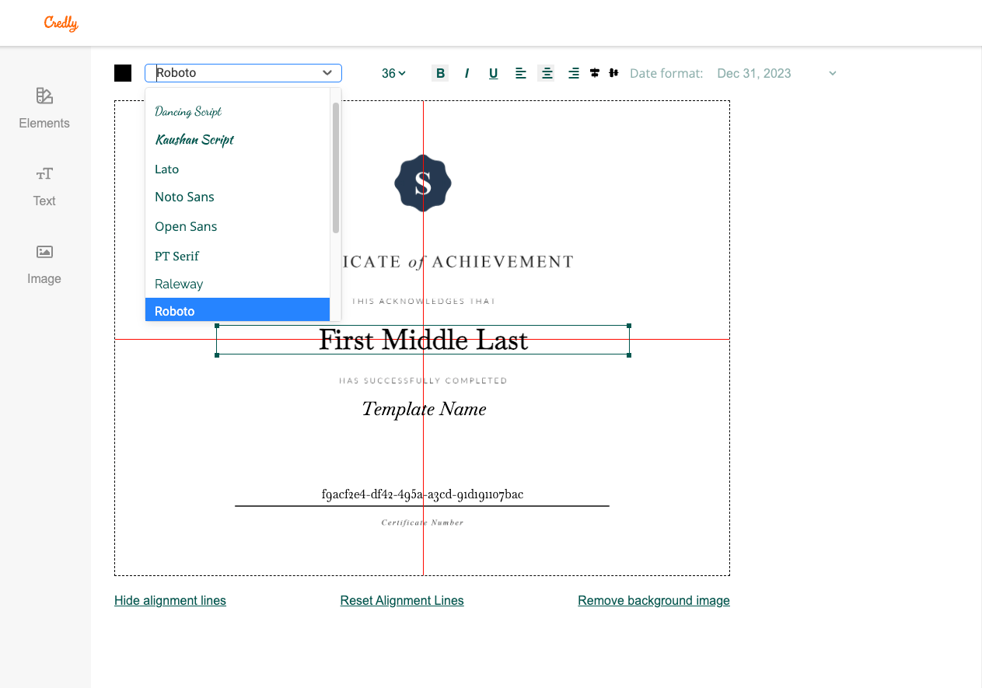The width and height of the screenshot is (982, 688).
Task: Select Open Sans from the font list
Action: (186, 226)
